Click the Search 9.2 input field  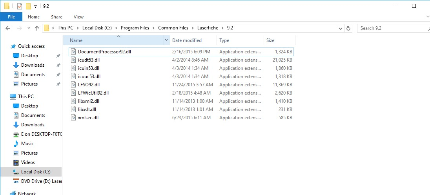(393, 28)
